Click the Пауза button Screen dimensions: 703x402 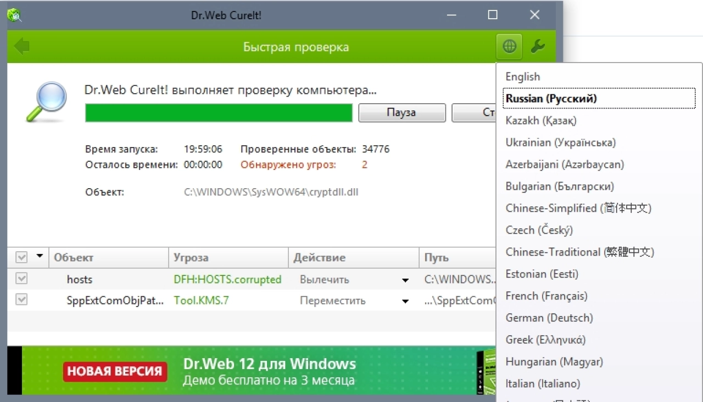click(402, 112)
